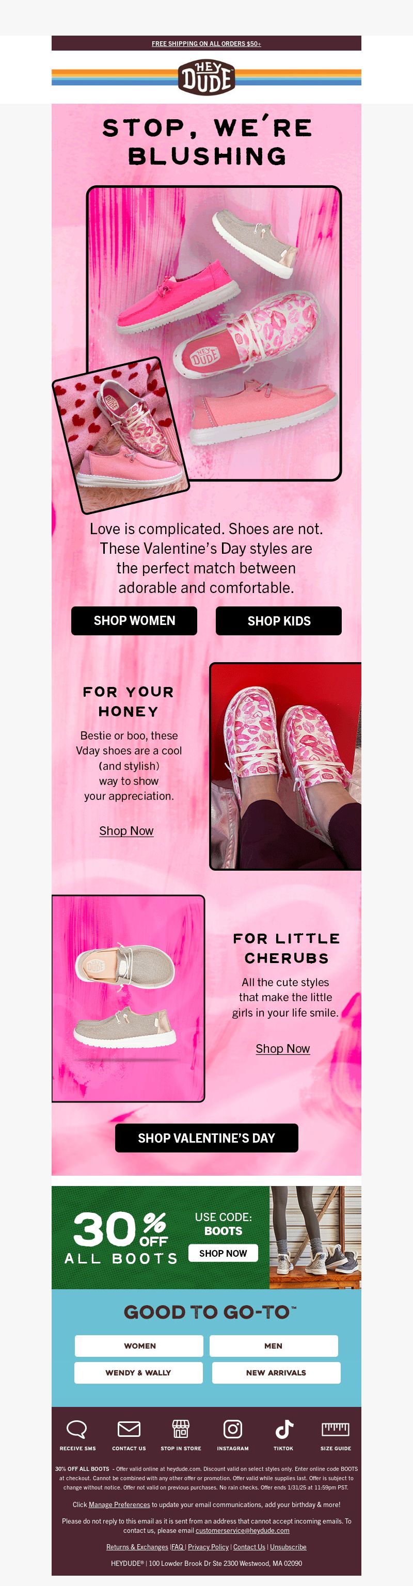Click the Unsubscribe link
The height and width of the screenshot is (1586, 413).
tap(288, 1547)
